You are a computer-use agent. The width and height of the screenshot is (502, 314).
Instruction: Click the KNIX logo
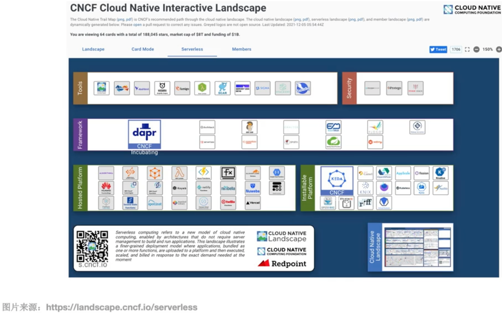coord(365,188)
